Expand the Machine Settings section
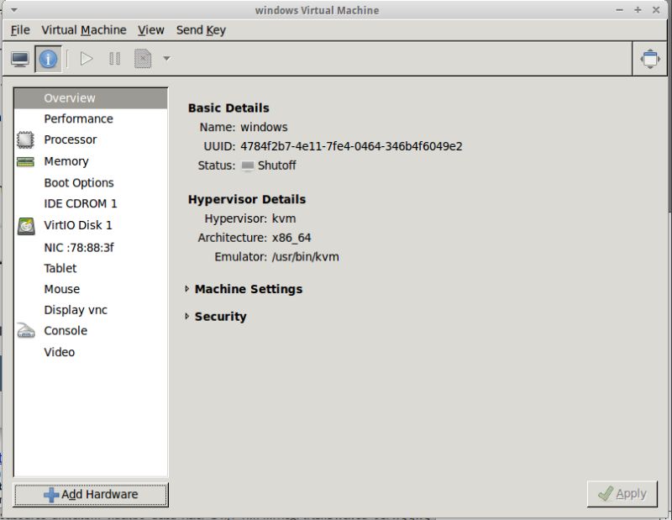Screen dimensions: 672x520 click(x=186, y=289)
